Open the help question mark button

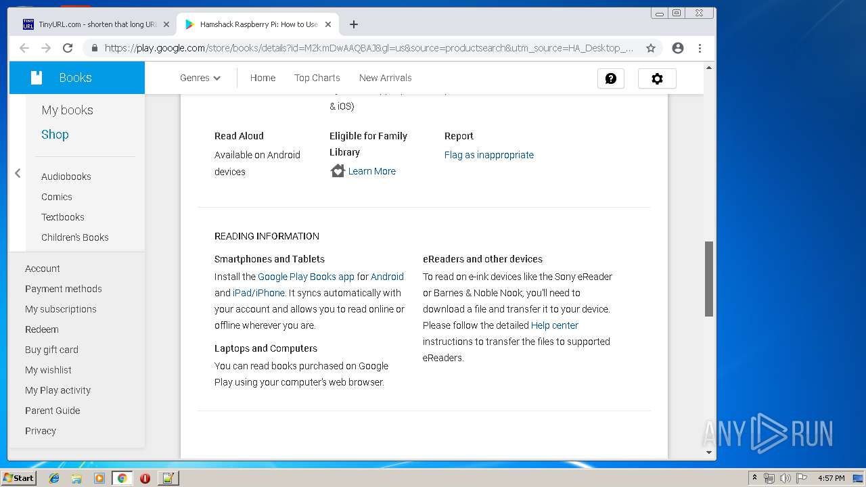coord(611,78)
